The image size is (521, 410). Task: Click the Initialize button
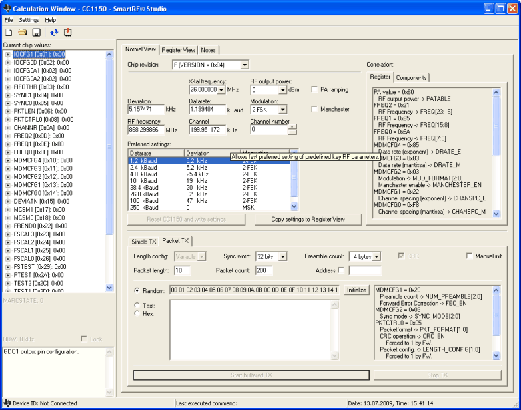(356, 290)
